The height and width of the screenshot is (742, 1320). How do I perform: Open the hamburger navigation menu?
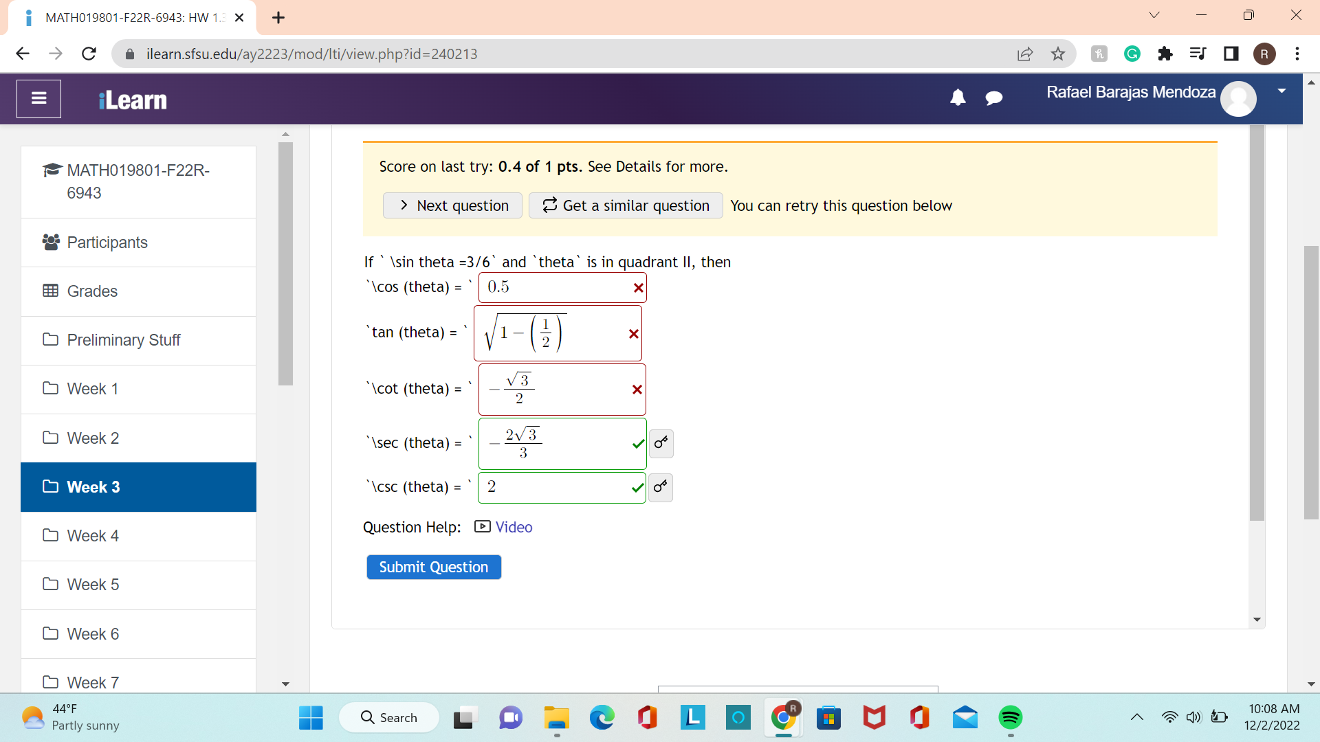[x=39, y=99]
